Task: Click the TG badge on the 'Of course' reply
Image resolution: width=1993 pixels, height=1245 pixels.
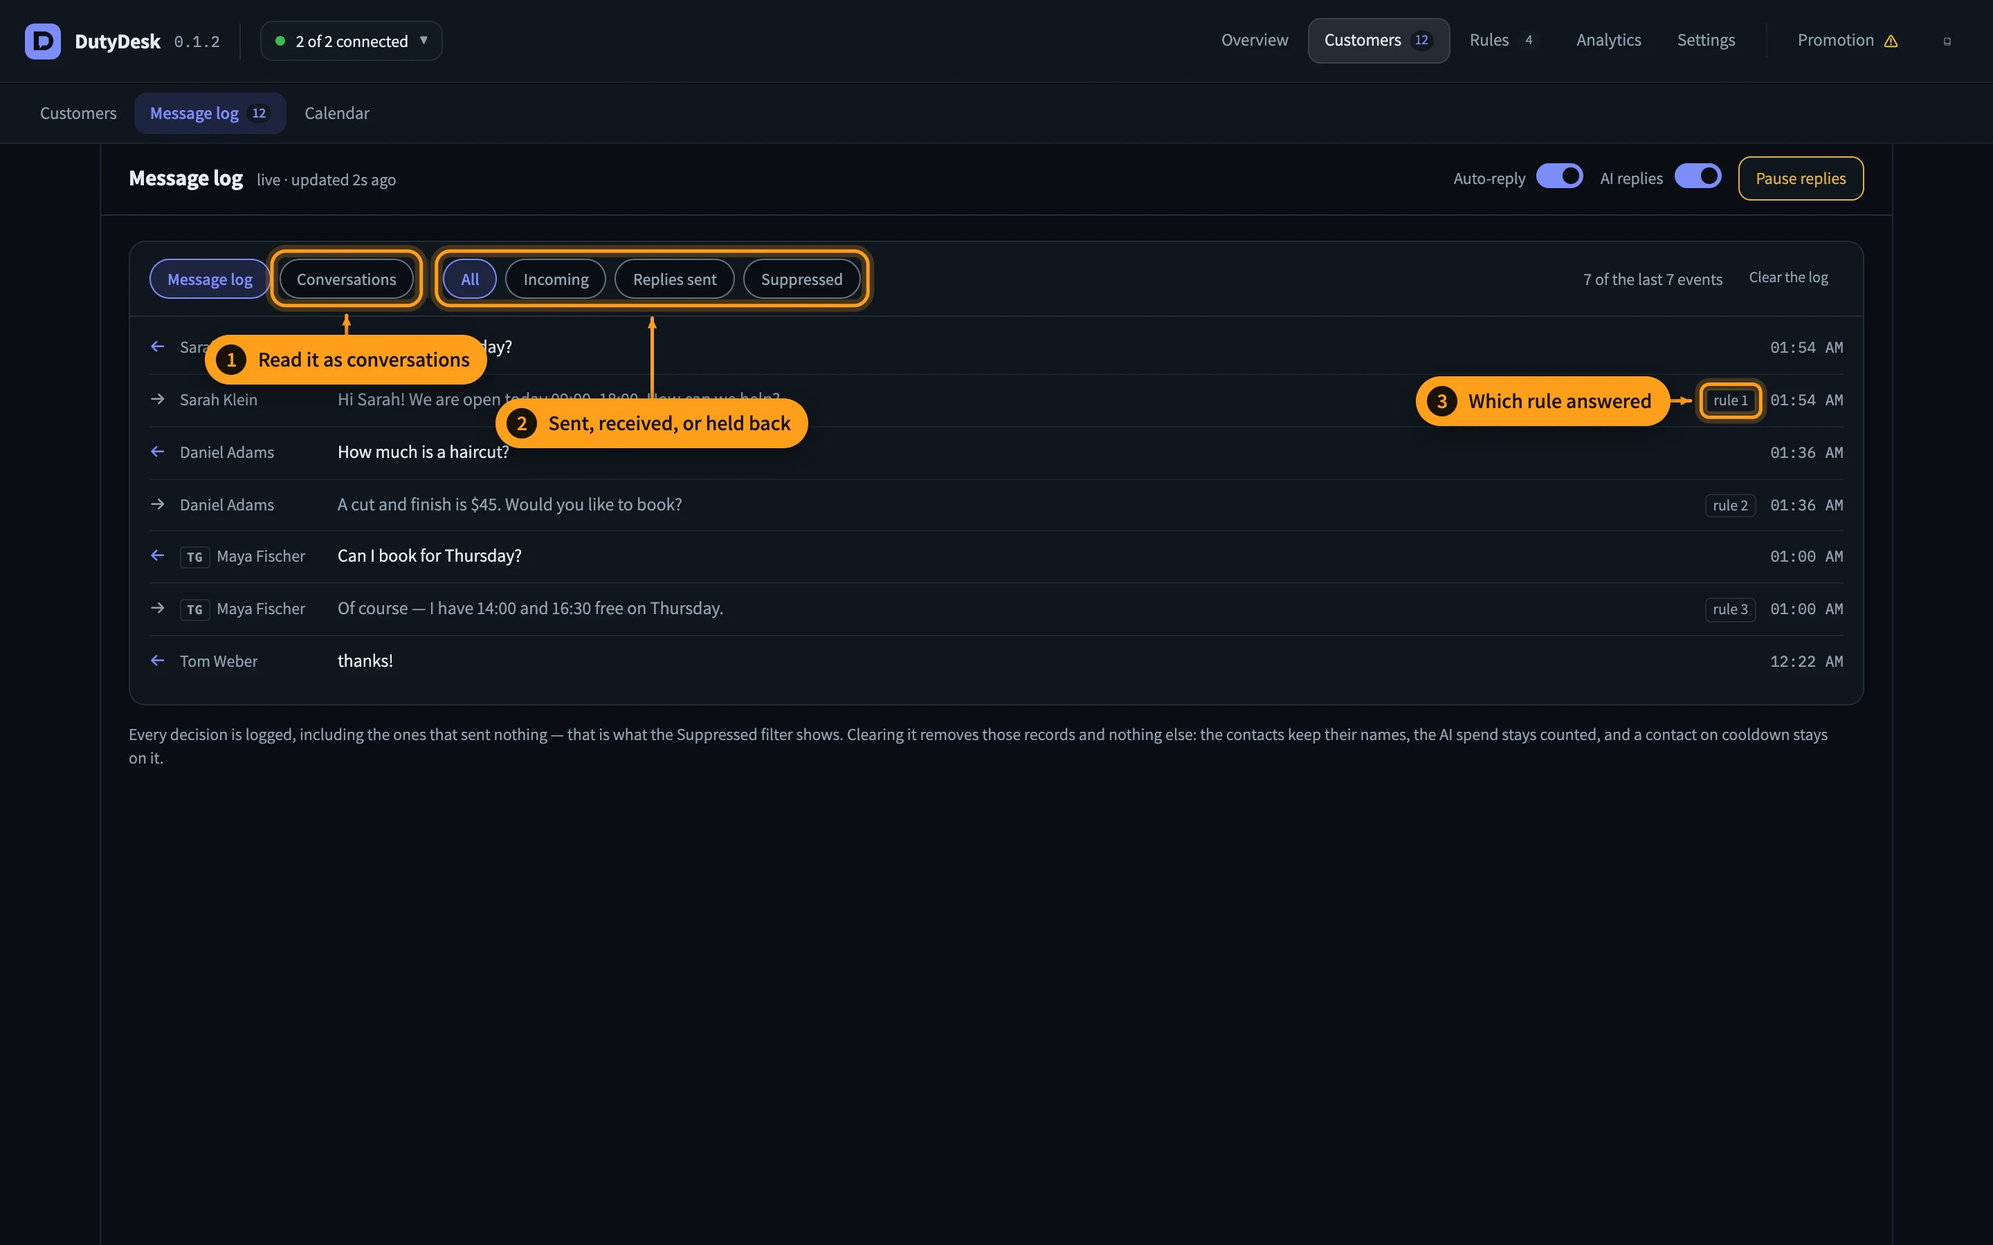Action: click(x=194, y=609)
